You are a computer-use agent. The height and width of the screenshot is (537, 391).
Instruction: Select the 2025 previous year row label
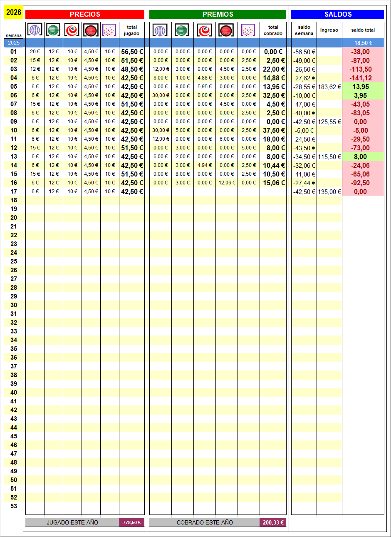click(14, 43)
